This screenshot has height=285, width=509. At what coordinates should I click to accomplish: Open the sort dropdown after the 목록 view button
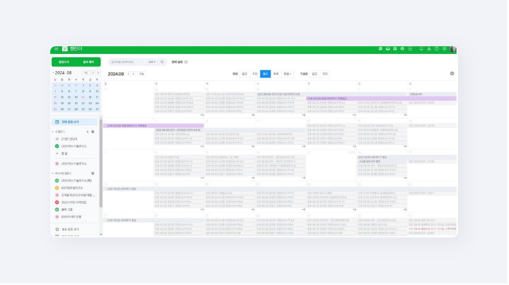[288, 74]
